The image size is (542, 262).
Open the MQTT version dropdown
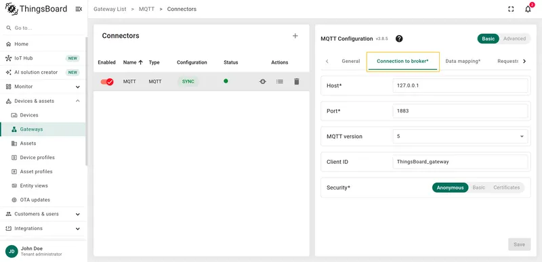[x=461, y=136]
